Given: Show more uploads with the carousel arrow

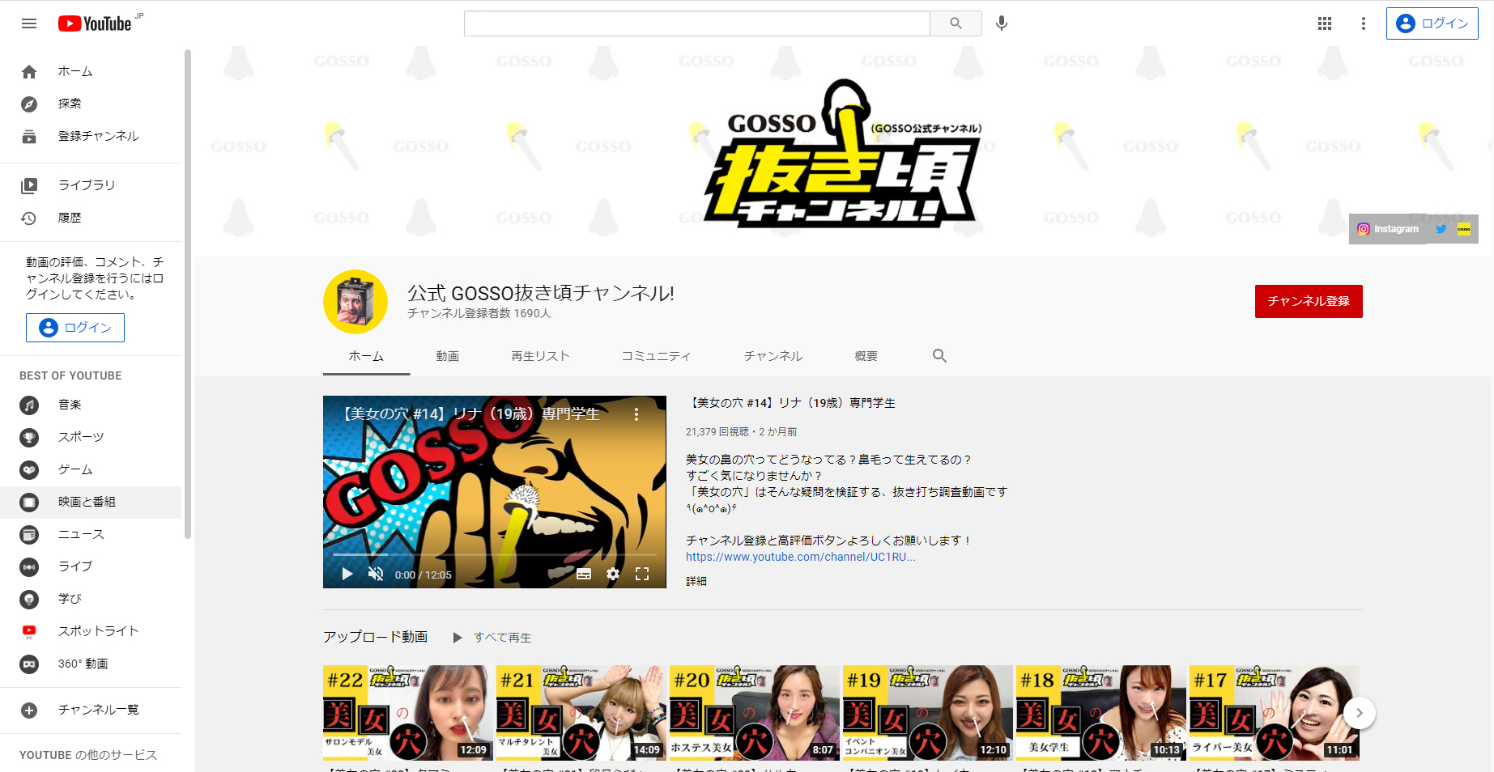Looking at the screenshot, I should (1359, 713).
